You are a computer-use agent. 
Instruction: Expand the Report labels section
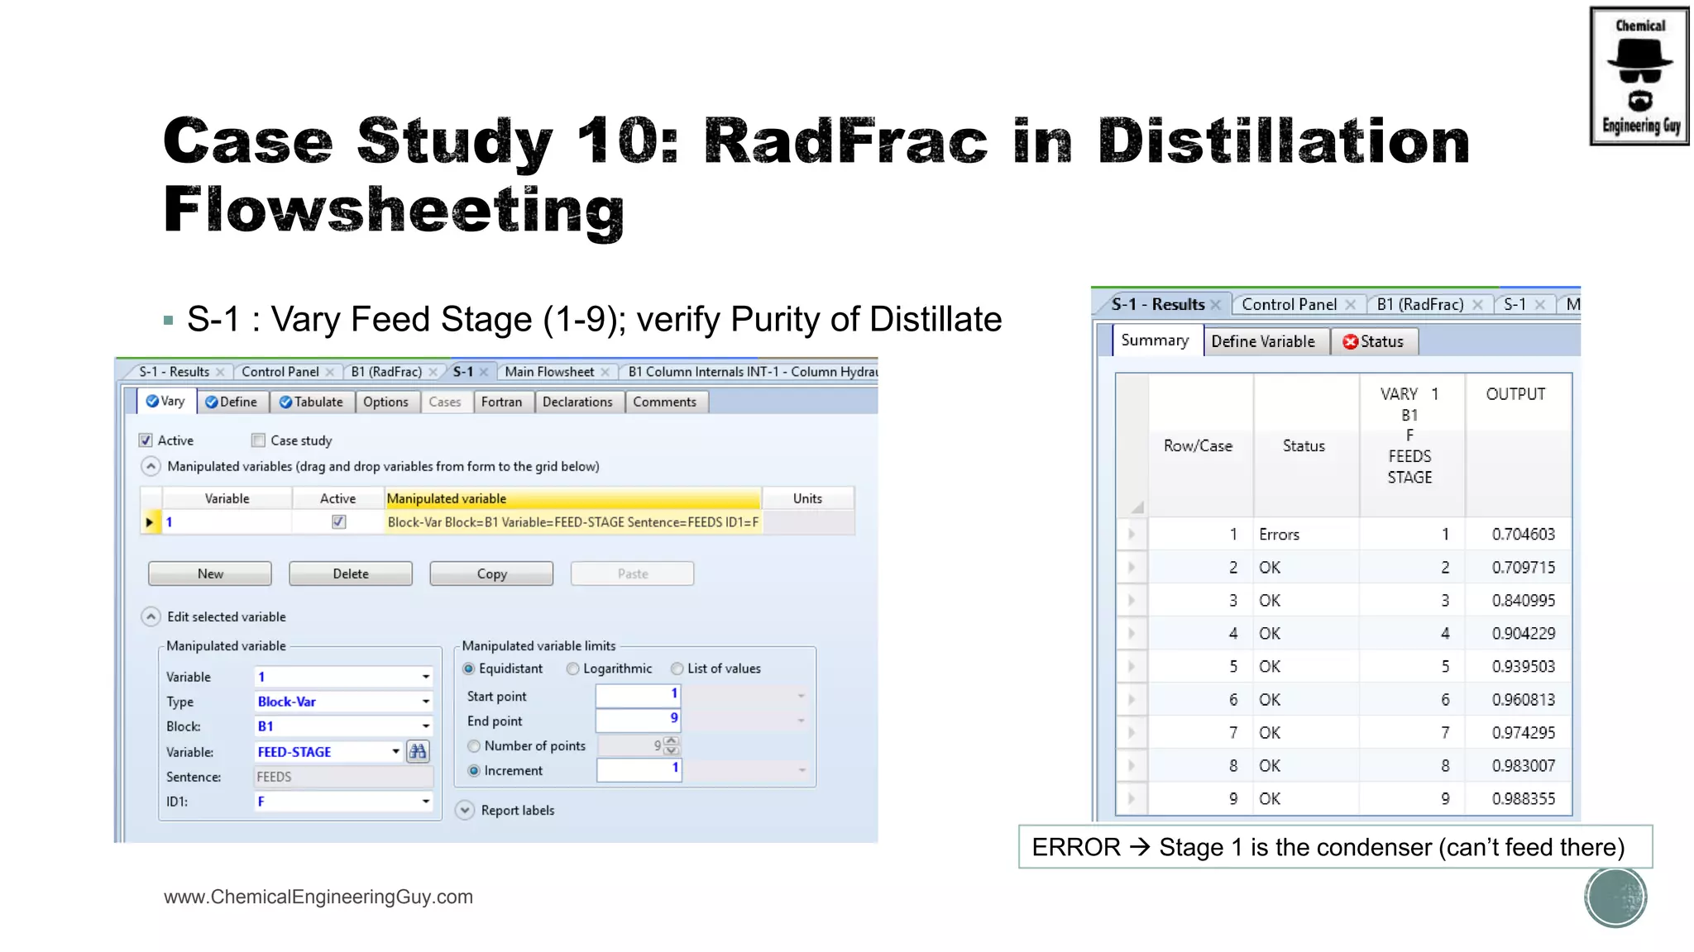pyautogui.click(x=465, y=811)
